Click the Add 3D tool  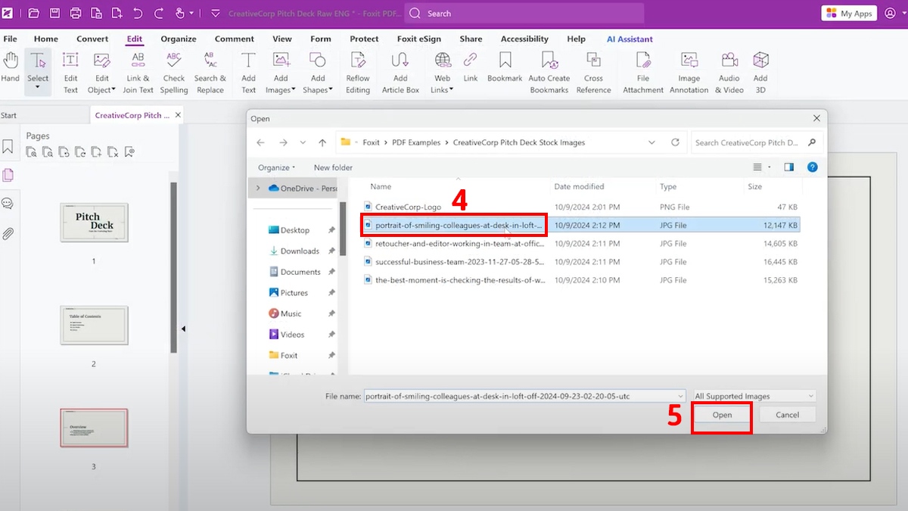pyautogui.click(x=760, y=73)
